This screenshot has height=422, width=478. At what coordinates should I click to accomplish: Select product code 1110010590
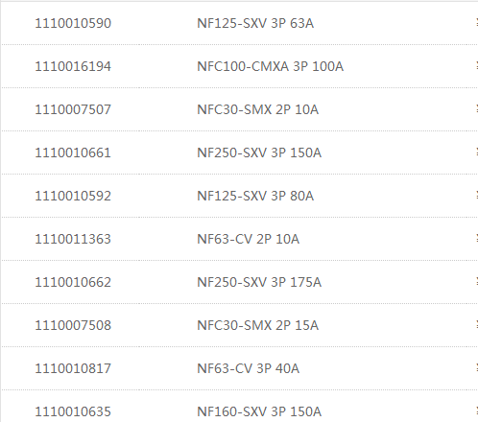73,23
